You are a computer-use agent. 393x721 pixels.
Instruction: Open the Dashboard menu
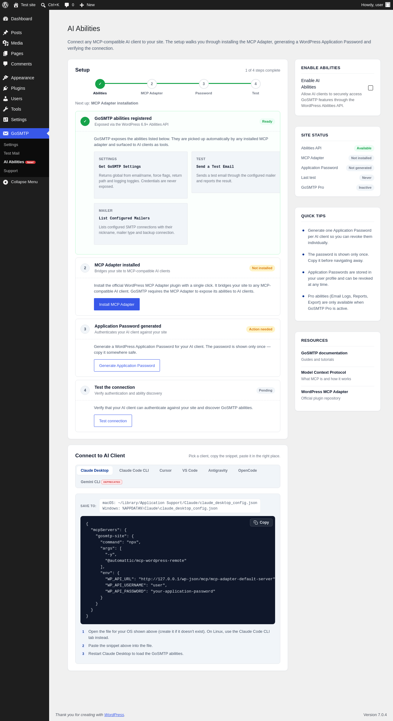tap(25, 19)
